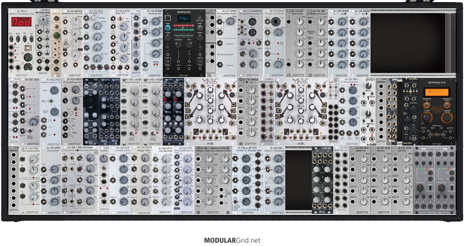Click the green illuminated button on Slew Lim
This screenshot has height=246, width=465.
coord(56,36)
